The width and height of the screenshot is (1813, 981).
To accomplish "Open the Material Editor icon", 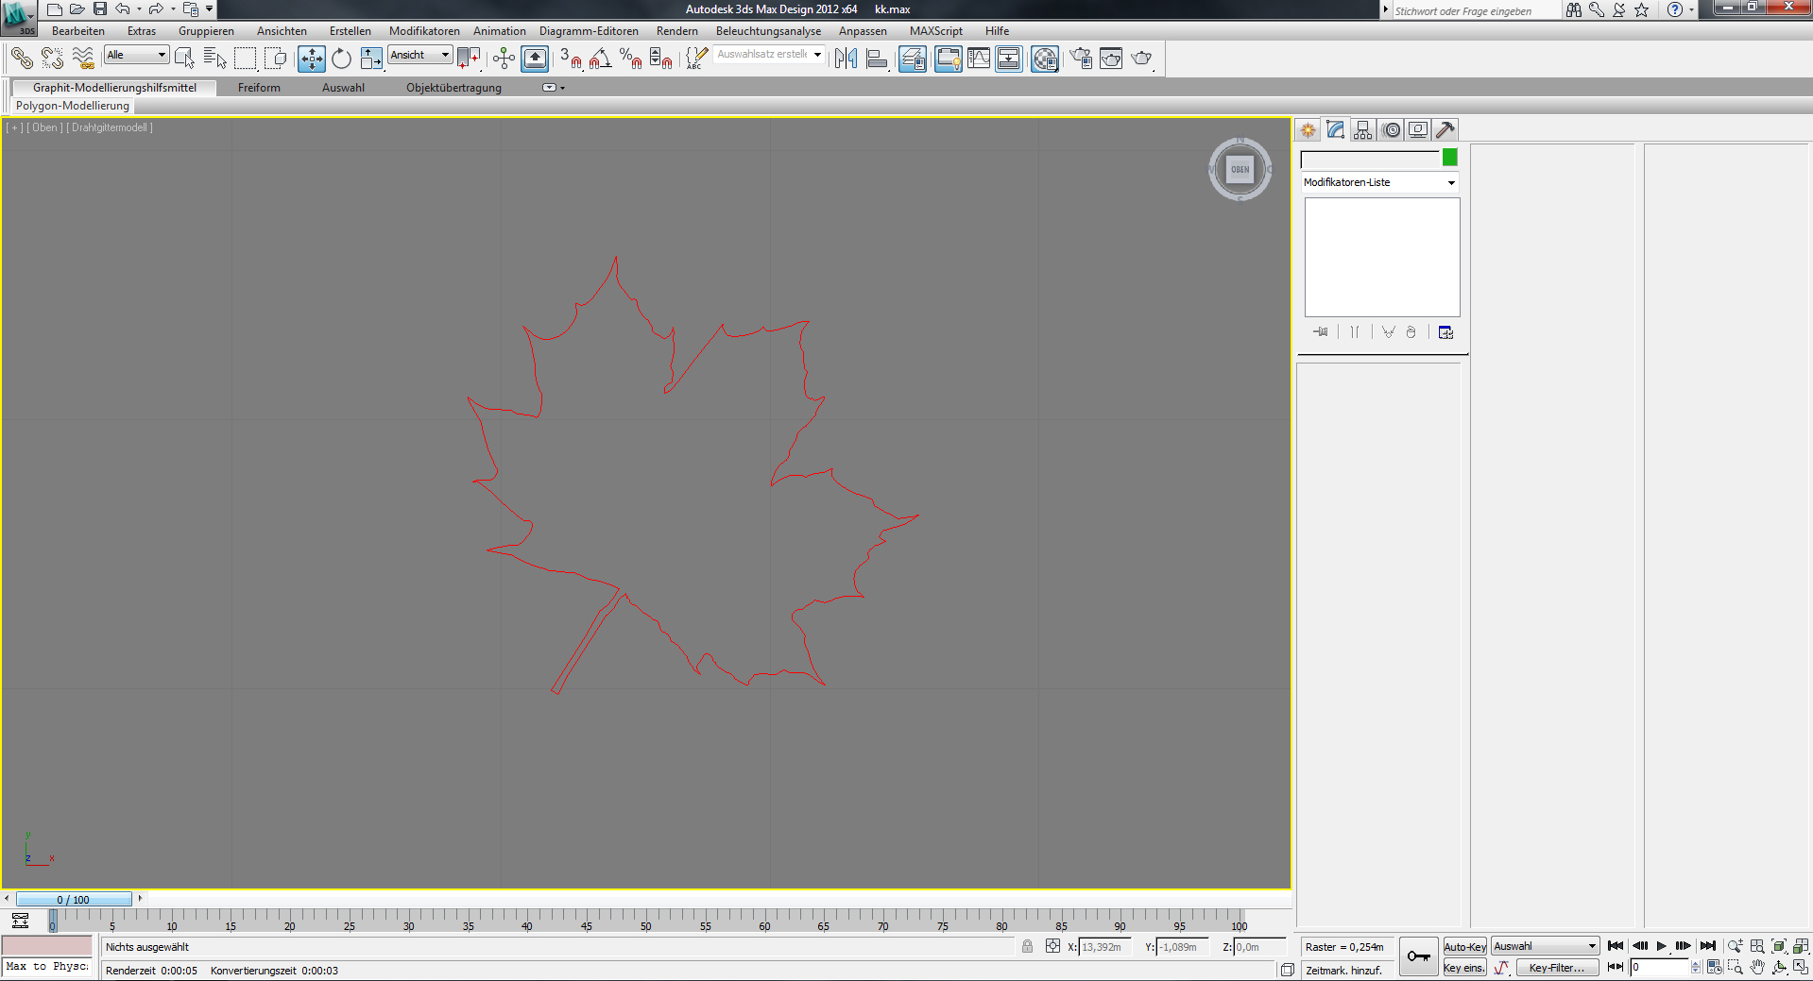I will point(1045,59).
